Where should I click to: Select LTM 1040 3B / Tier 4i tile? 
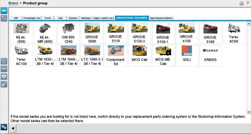[x=69, y=56]
